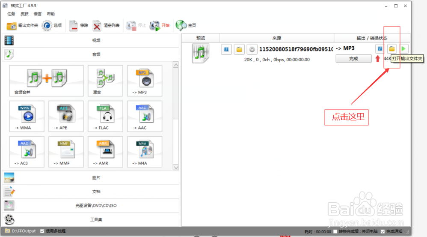Click the 完成 status bar
427x237 pixels.
pos(353,59)
